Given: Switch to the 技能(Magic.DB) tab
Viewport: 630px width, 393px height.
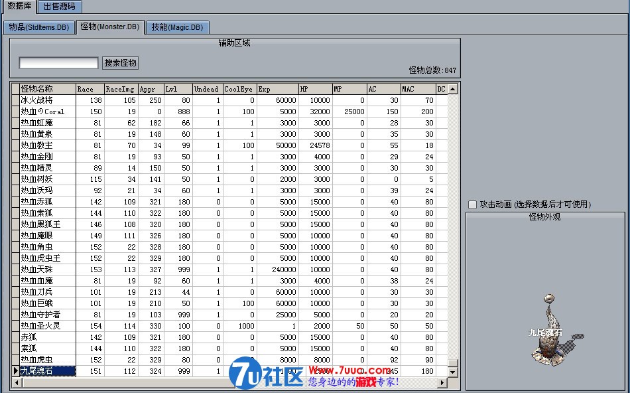Looking at the screenshot, I should tap(177, 27).
